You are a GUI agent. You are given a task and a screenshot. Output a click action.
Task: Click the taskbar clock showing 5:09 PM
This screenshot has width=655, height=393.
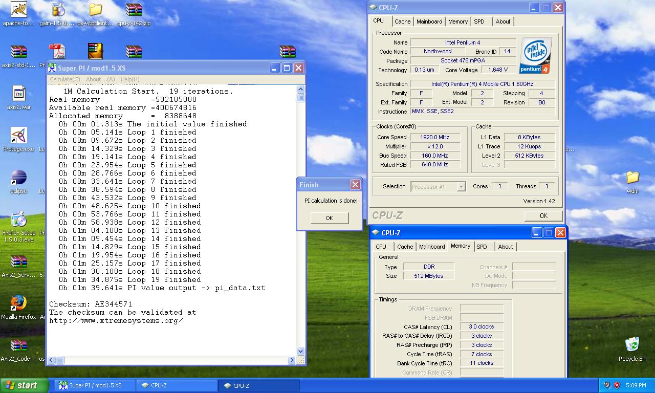point(636,385)
